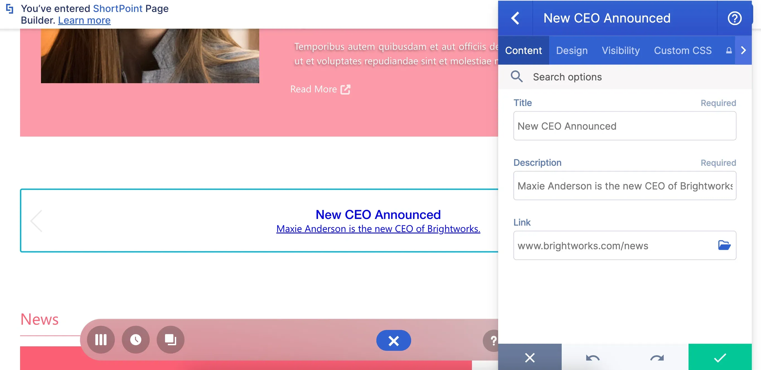Go to previous slide with left chevron
The width and height of the screenshot is (761, 370).
point(36,221)
